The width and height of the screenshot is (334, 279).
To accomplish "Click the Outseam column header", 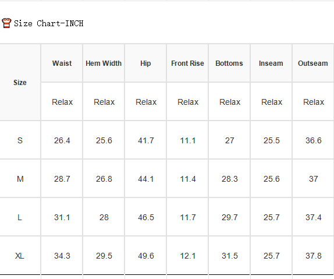I will [313, 63].
